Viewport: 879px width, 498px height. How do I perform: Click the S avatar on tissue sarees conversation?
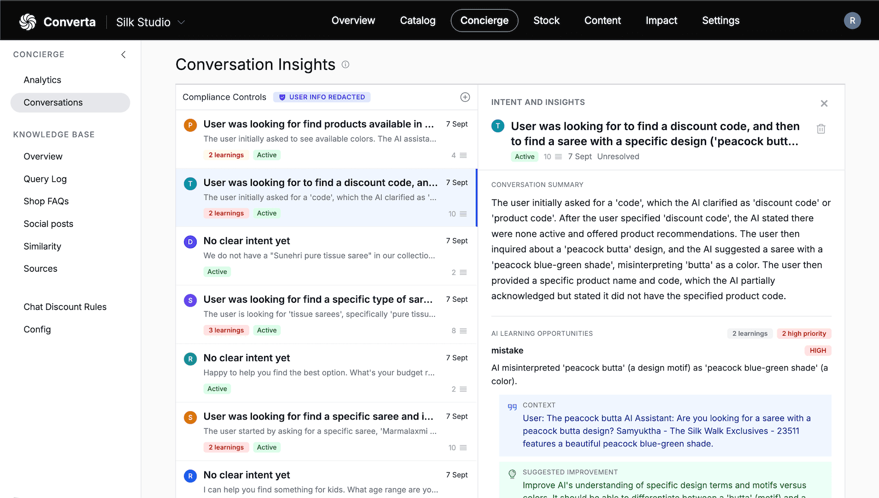[190, 300]
